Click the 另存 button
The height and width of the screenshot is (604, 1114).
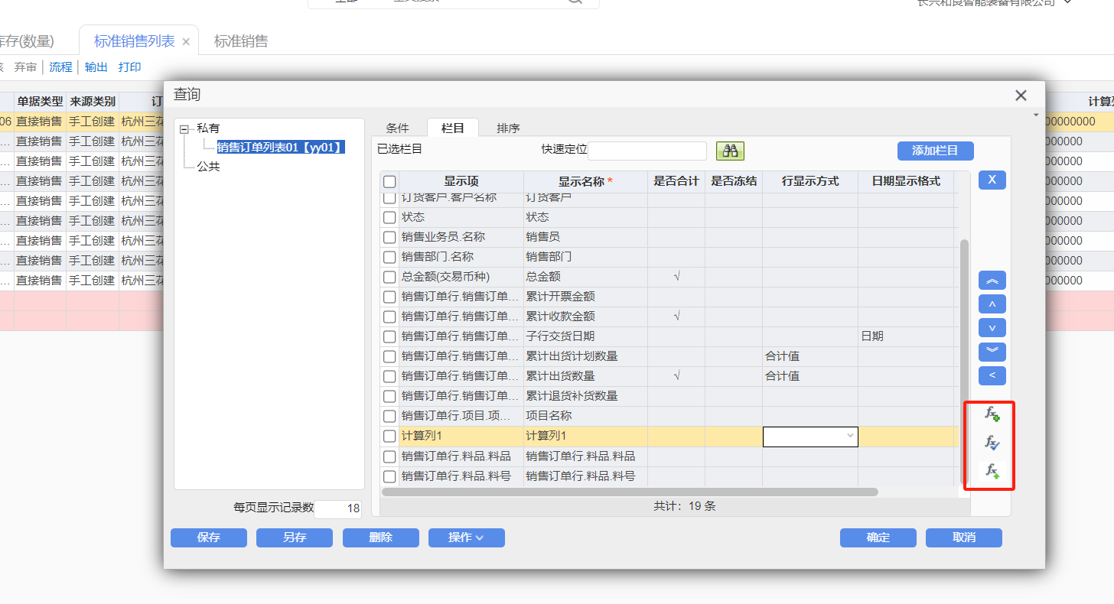coord(295,537)
